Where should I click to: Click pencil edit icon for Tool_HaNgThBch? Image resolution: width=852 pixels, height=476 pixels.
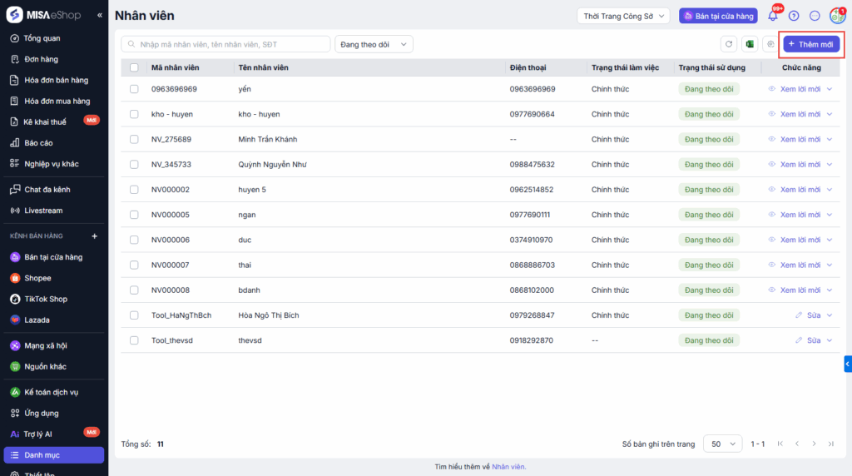pyautogui.click(x=799, y=315)
